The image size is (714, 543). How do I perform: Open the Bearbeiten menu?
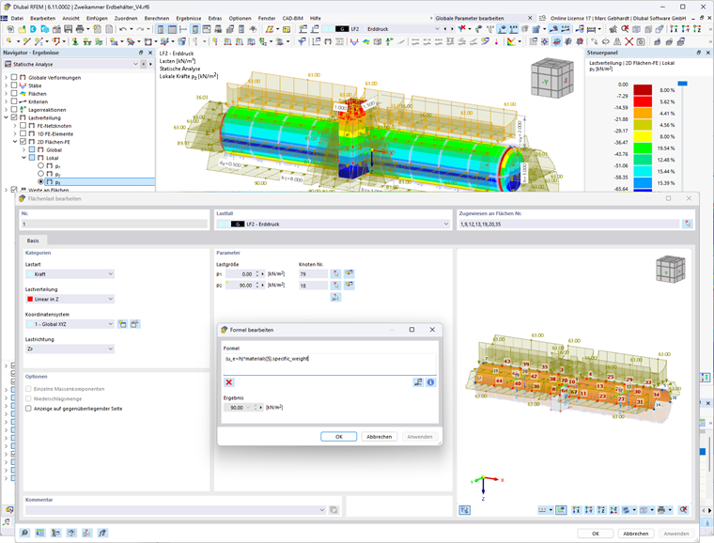click(42, 18)
